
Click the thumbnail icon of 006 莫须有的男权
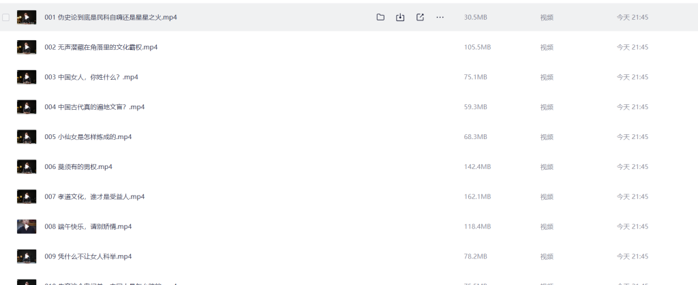tap(27, 167)
